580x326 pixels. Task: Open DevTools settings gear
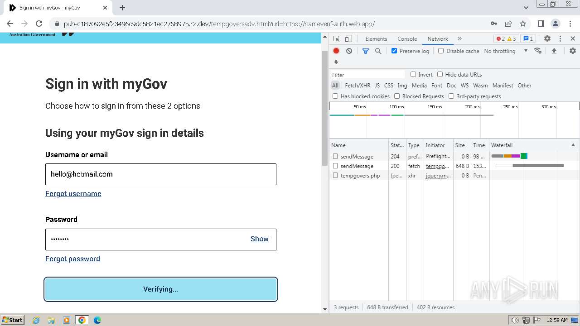click(547, 39)
